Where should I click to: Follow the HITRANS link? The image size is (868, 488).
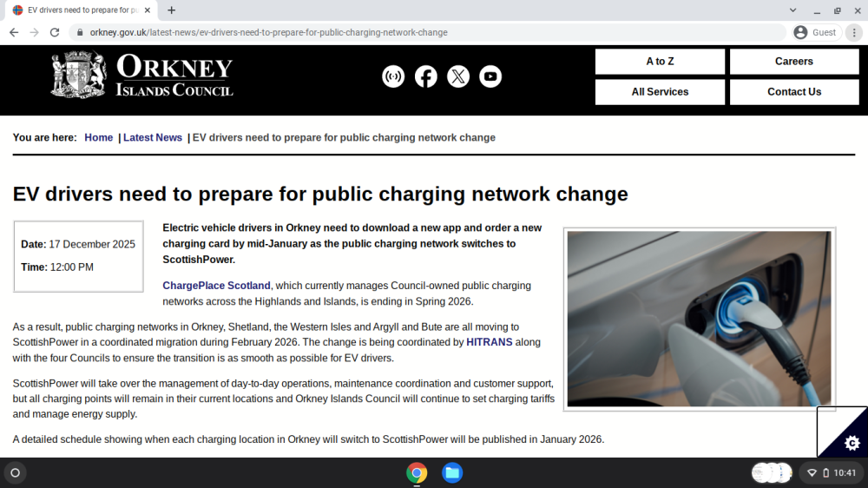(490, 342)
